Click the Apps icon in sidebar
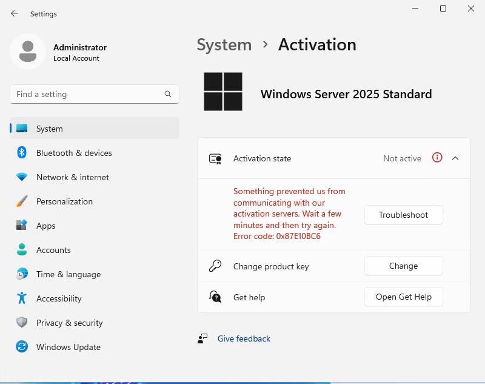Screen dimensions: 485x384 22,225
